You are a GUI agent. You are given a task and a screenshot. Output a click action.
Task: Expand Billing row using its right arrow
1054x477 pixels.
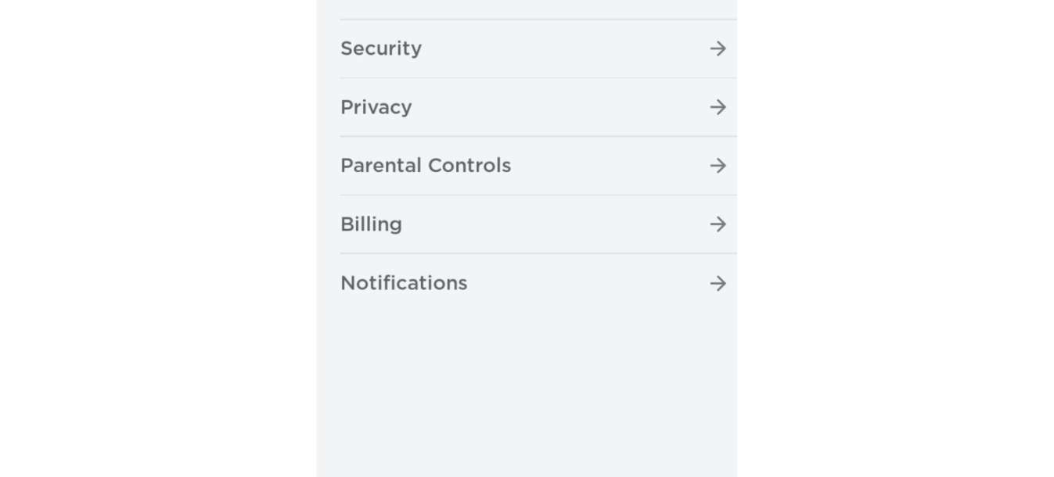click(x=718, y=224)
